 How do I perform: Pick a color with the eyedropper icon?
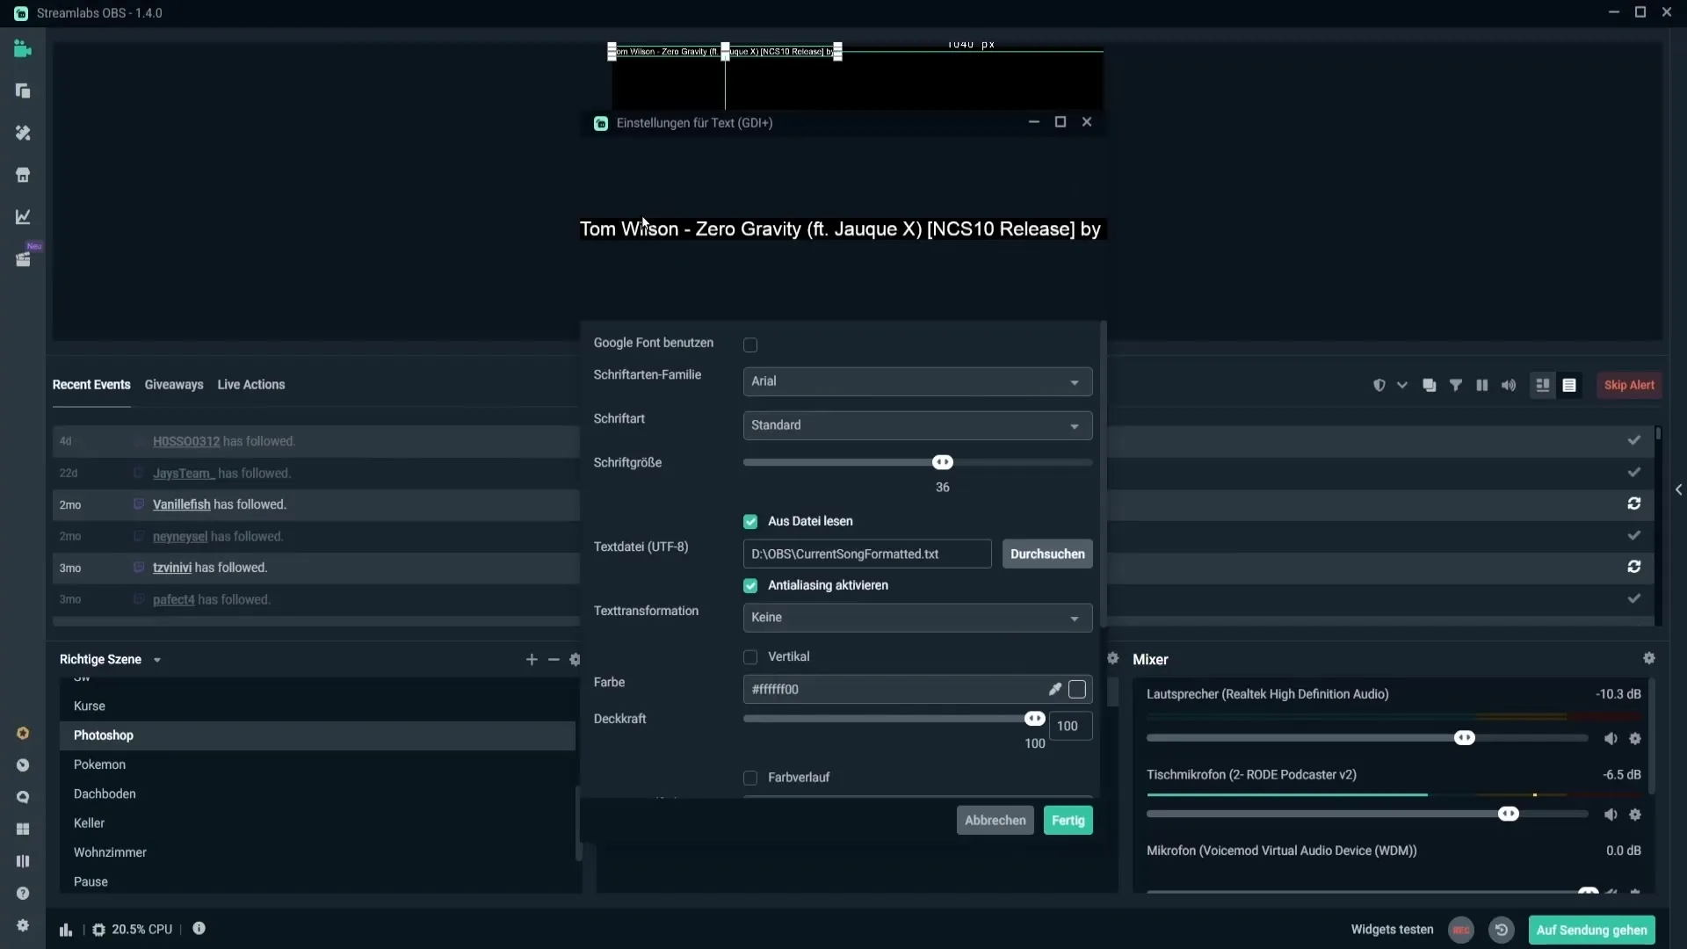click(1054, 690)
